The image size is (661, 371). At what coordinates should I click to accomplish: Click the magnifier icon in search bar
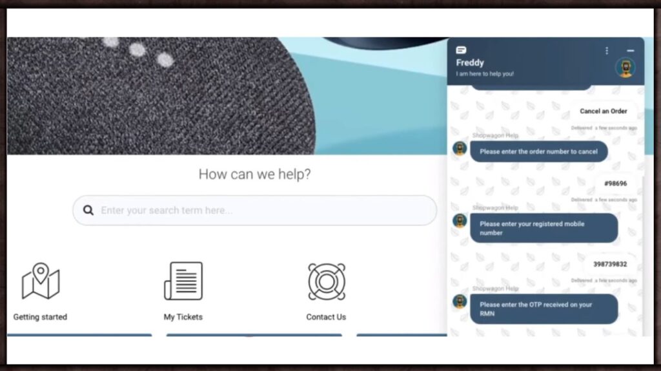88,211
